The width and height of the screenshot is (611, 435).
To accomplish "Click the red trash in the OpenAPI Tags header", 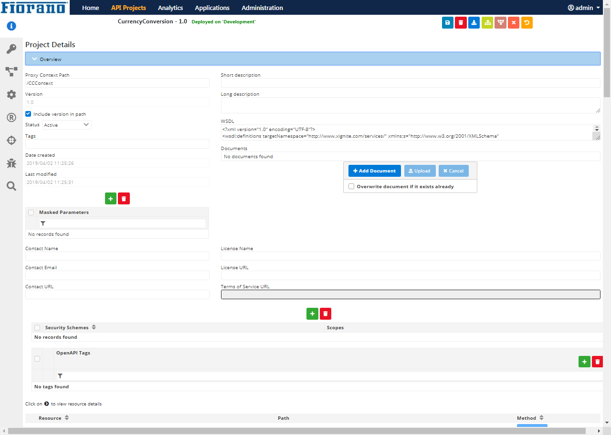I will point(598,362).
